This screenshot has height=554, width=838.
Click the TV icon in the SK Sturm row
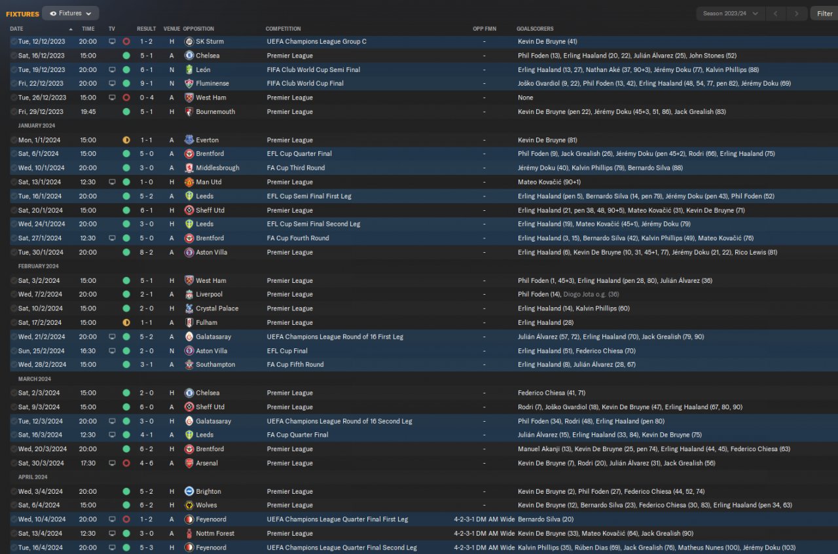[x=112, y=42]
